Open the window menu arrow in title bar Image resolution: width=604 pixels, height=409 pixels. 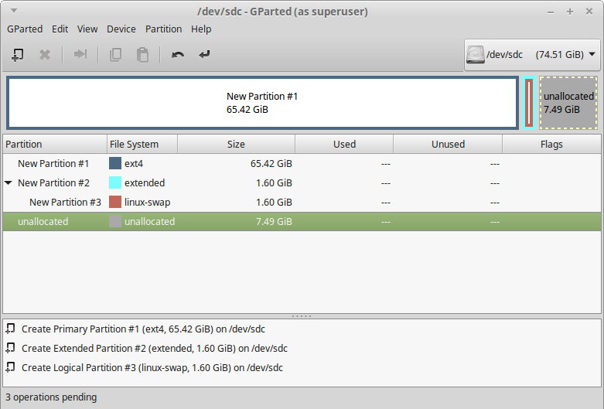(x=14, y=11)
